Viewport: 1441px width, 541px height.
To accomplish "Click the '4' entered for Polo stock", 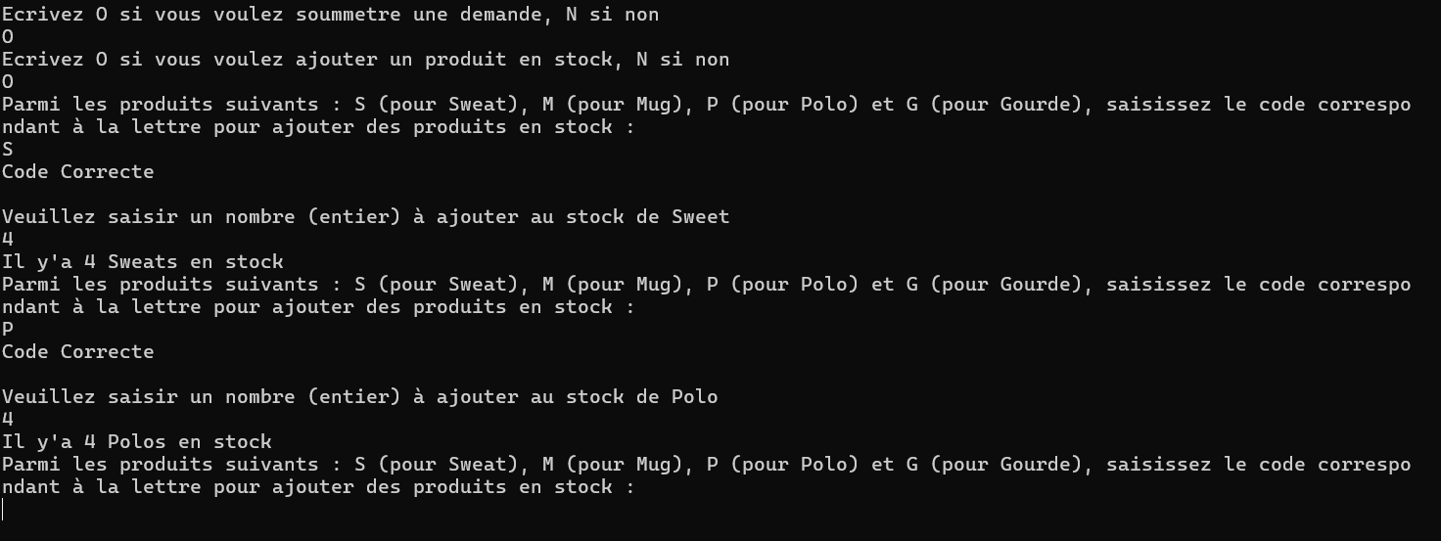I will (8, 420).
